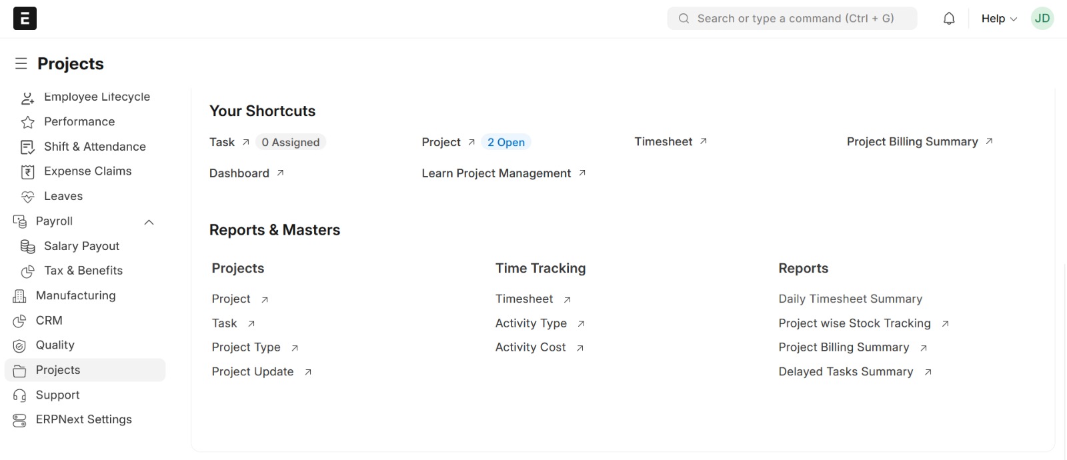
Task: Click the Performance star icon
Action: 28,122
